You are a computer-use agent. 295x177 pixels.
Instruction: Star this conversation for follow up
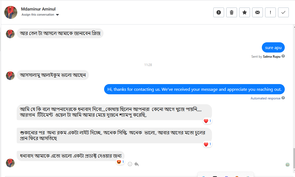[245, 12]
